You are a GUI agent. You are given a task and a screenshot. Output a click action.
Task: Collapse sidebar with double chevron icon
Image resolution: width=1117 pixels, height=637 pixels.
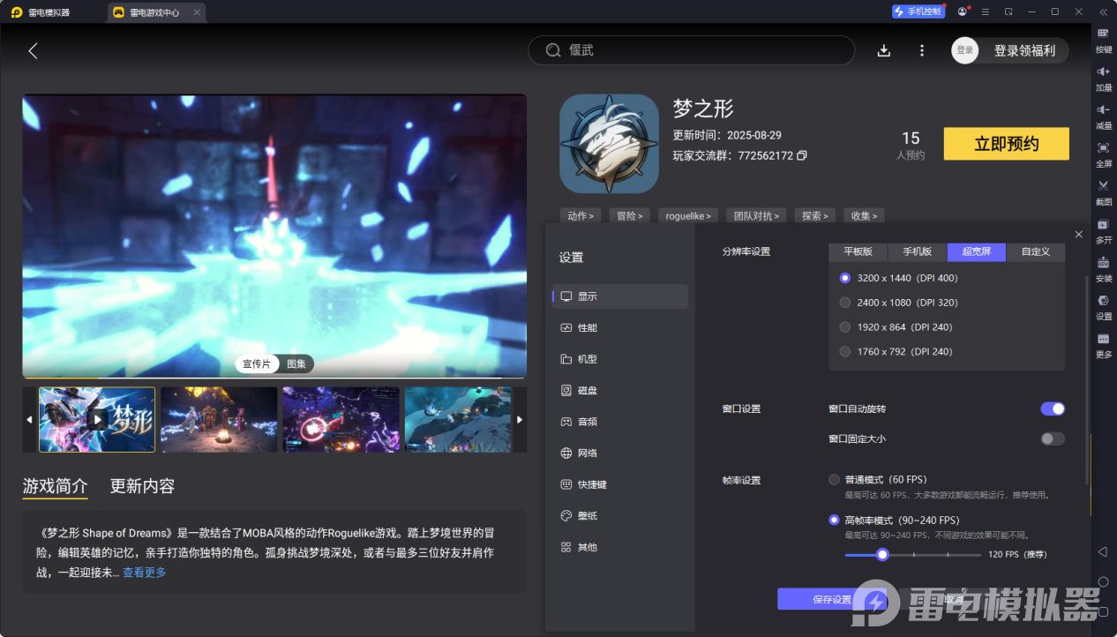coord(1103,11)
